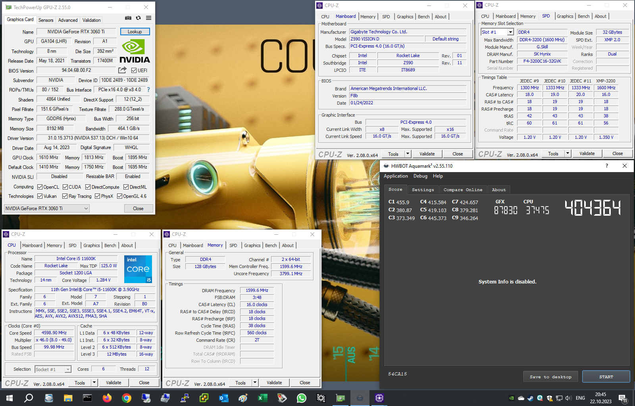Click the CPU-Z taskbar icon
The width and height of the screenshot is (635, 406).
(379, 398)
